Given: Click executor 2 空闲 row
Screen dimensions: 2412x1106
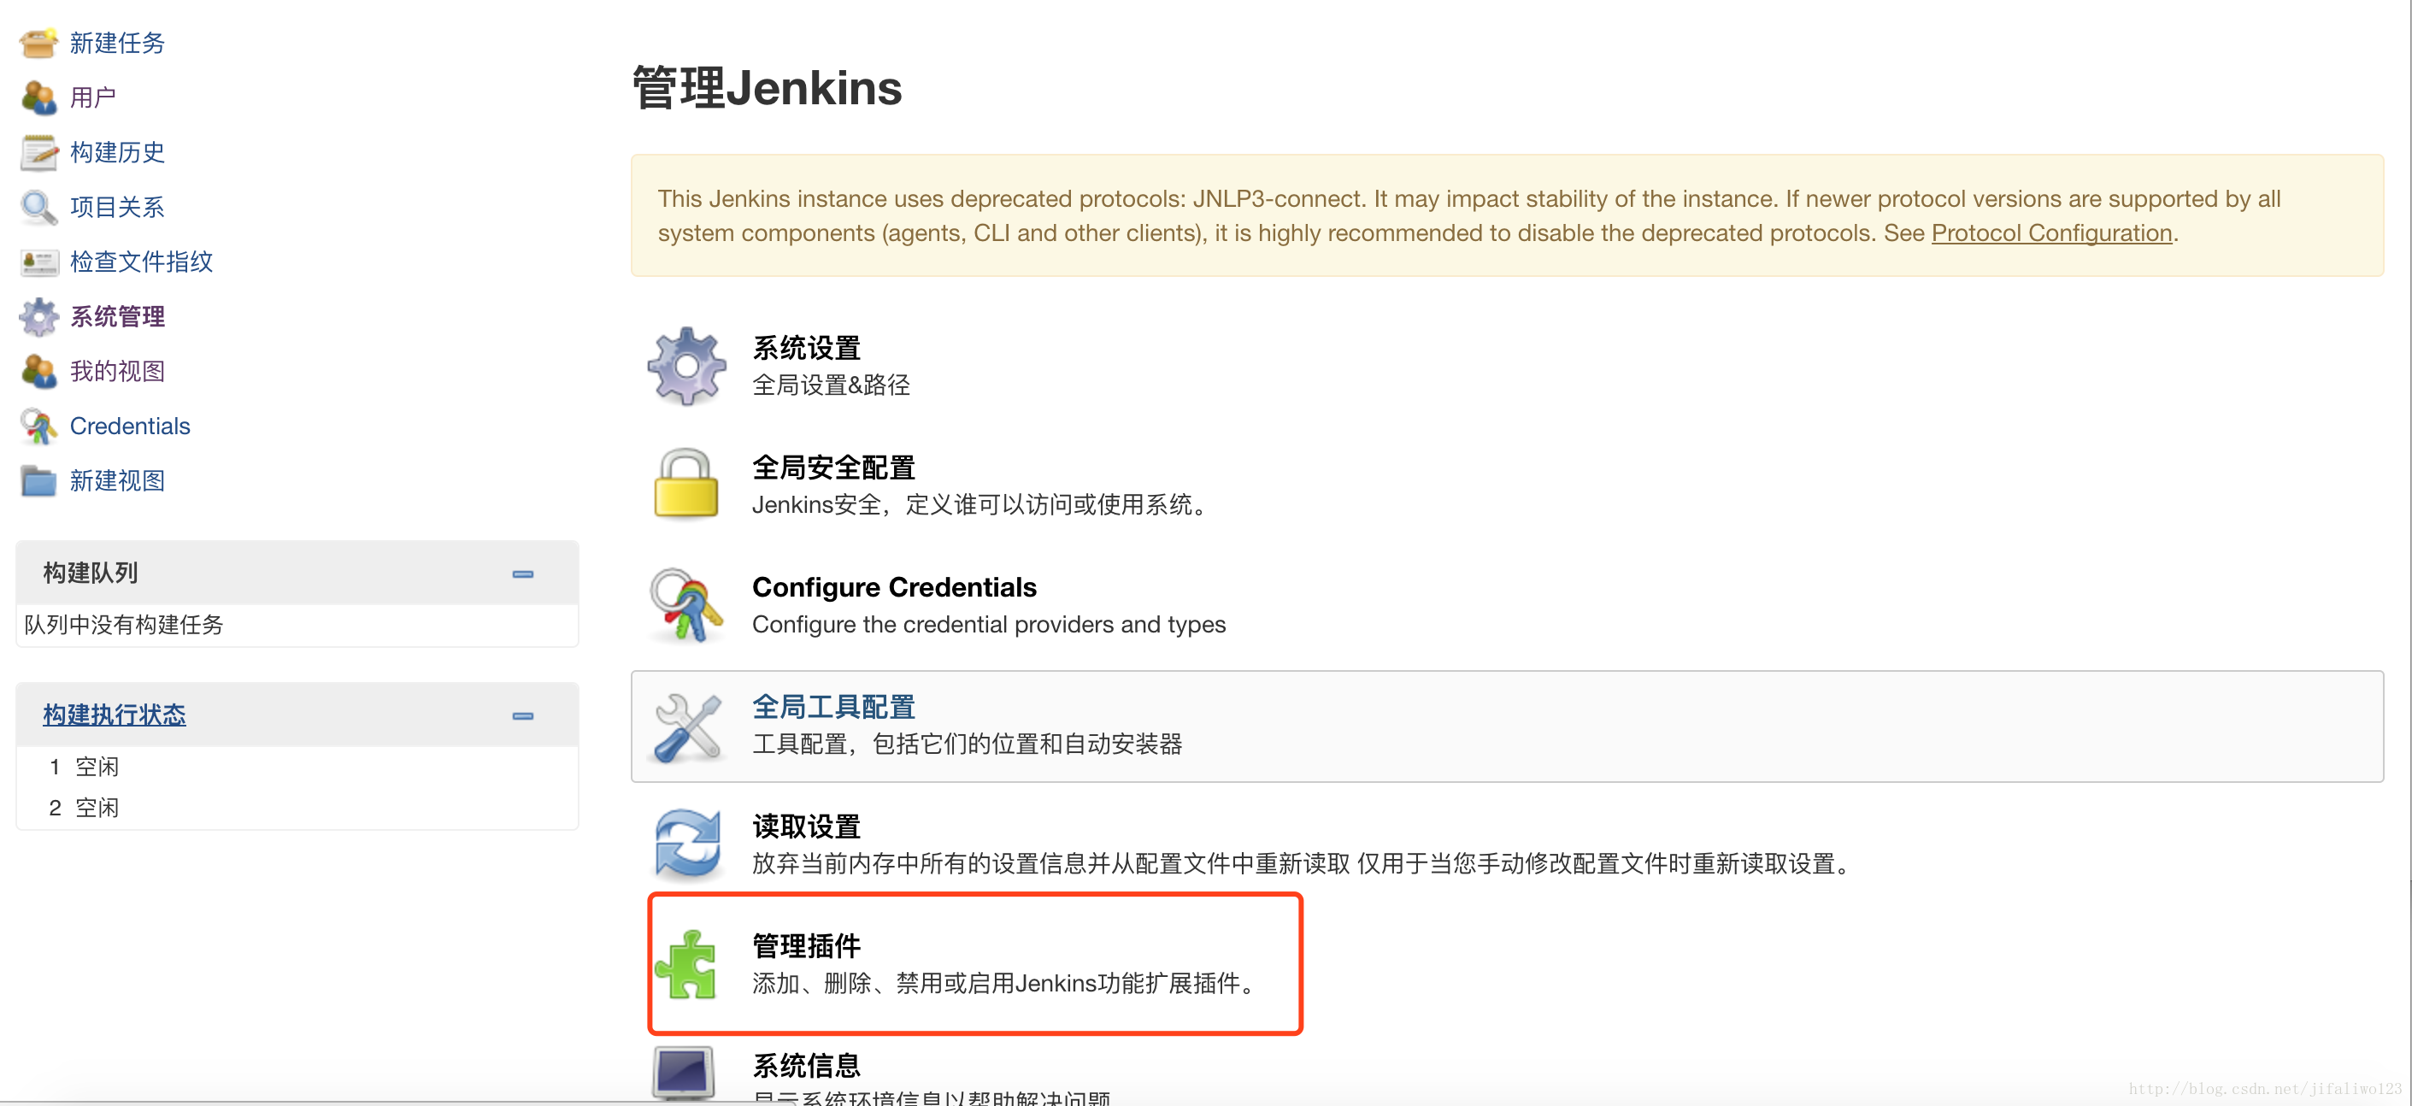Looking at the screenshot, I should [x=297, y=809].
